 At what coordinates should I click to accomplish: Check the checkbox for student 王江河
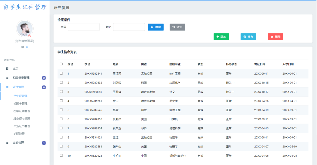point(61,73)
